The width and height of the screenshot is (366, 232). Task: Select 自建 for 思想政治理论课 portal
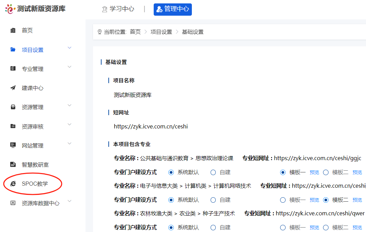213,172
